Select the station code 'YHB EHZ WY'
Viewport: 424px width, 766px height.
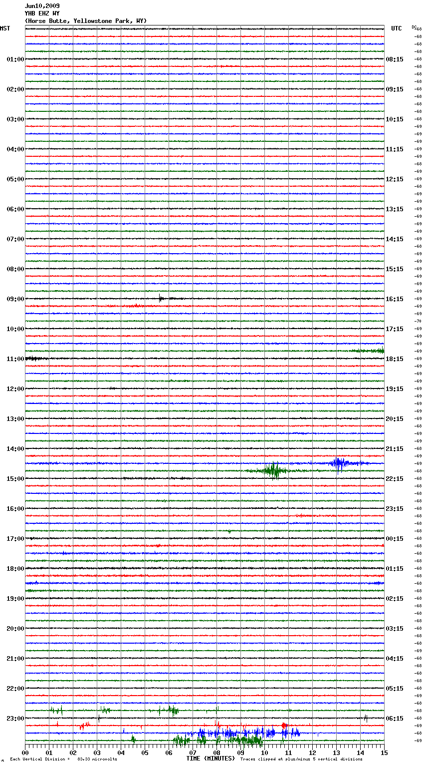tap(42, 13)
